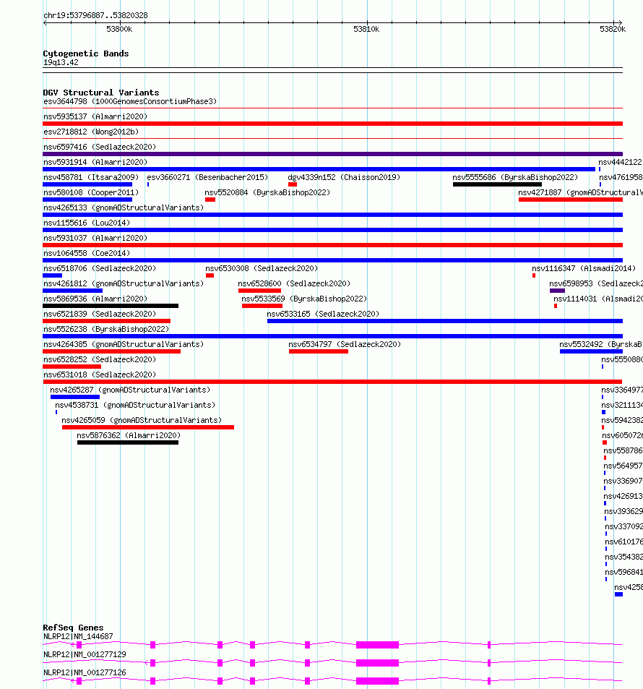Select the blue bar for nsv1064558 Coe2014
643x689 pixels.
click(x=332, y=260)
